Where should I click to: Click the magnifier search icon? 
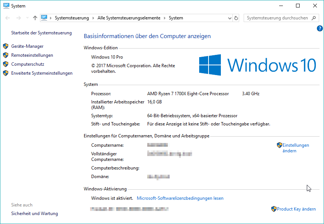tap(314, 18)
